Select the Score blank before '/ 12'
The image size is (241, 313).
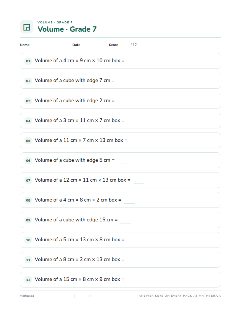pos(124,45)
